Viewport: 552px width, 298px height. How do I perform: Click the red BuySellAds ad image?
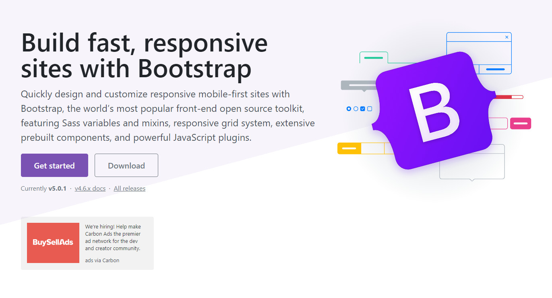[53, 243]
